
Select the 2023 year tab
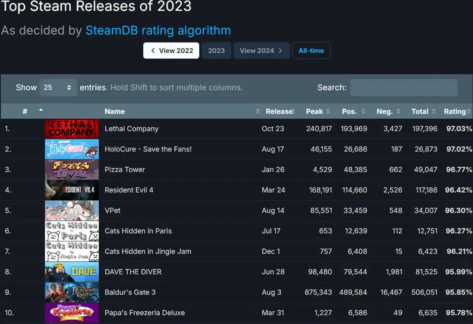click(x=216, y=51)
